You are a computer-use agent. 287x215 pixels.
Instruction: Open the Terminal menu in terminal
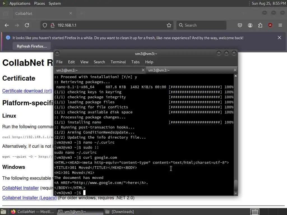(118, 62)
